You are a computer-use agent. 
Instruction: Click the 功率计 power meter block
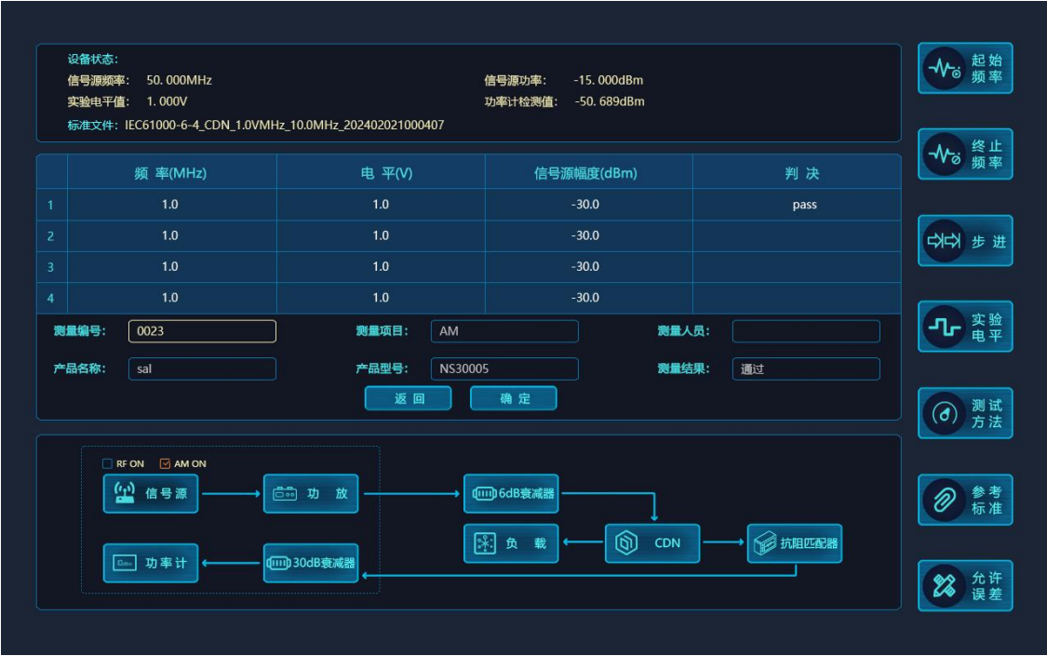click(151, 563)
